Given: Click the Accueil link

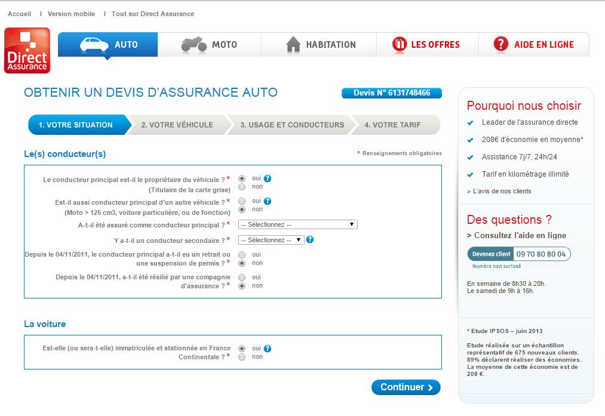Looking at the screenshot, I should (x=19, y=14).
